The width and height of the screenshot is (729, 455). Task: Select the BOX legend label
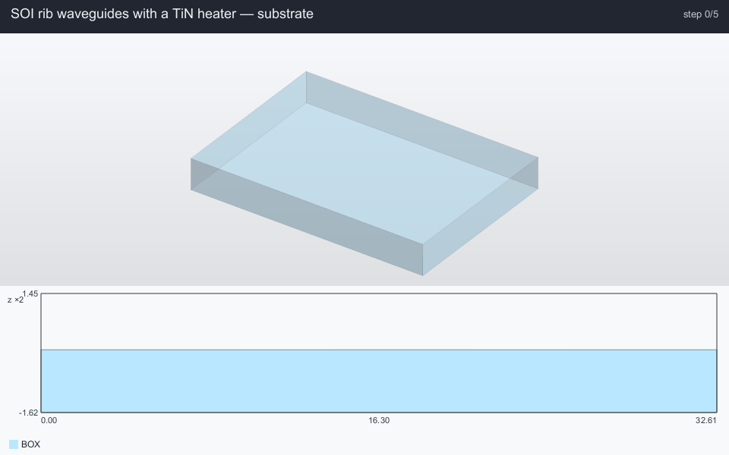tap(30, 444)
